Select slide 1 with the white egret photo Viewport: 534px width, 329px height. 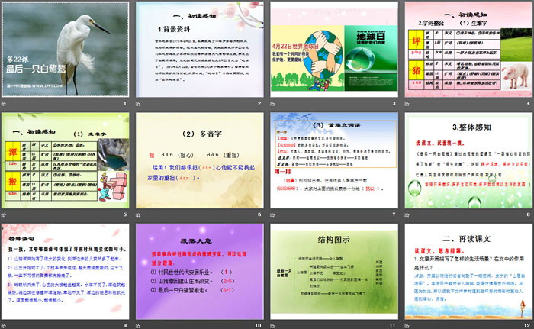pos(66,50)
